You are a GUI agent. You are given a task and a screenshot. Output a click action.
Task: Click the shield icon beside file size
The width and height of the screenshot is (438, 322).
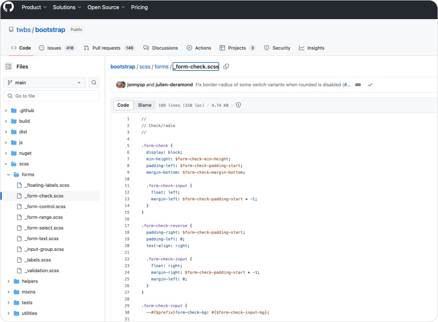pyautogui.click(x=238, y=105)
